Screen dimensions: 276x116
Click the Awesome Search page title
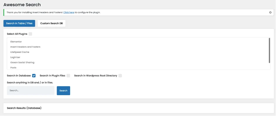pyautogui.click(x=22, y=5)
